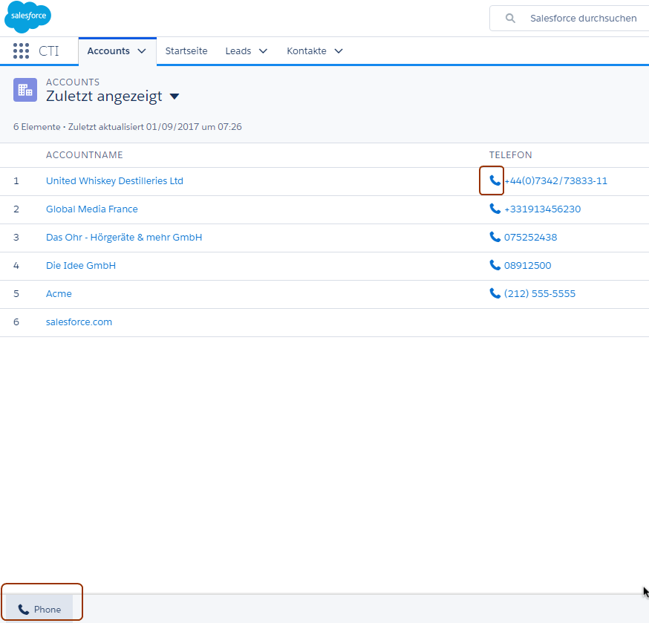The image size is (649, 623).
Task: Dial the 08912500 phone number
Action: [528, 265]
